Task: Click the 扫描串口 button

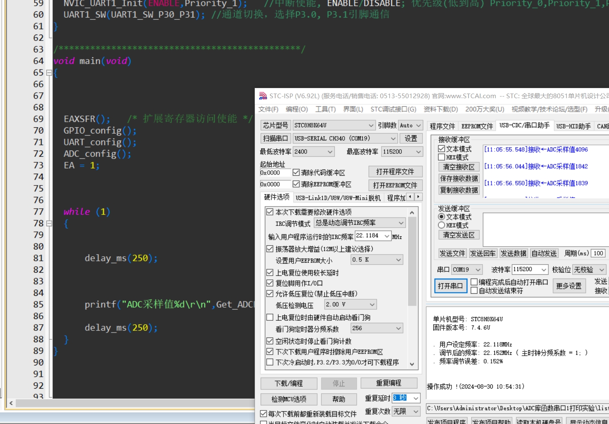Action: 275,138
